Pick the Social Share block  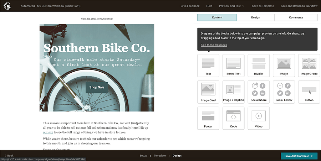click(259, 92)
